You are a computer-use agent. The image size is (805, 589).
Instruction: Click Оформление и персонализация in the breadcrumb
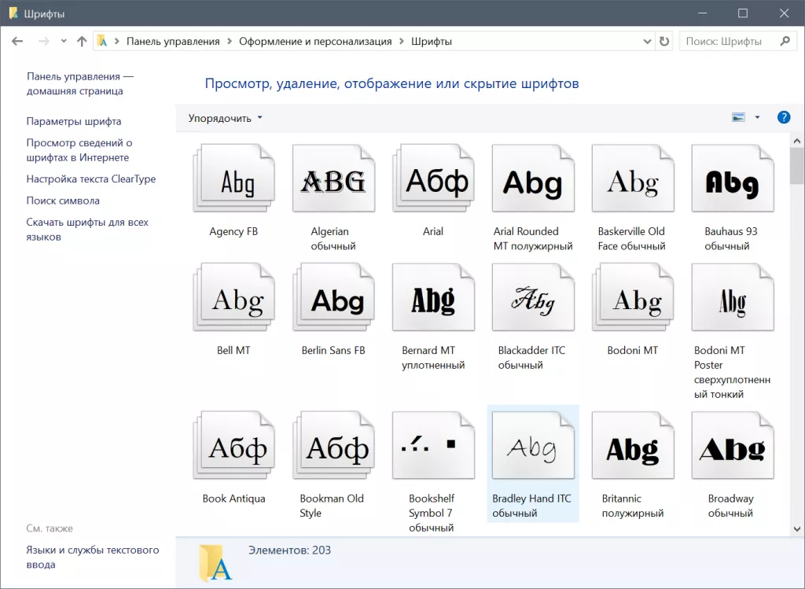pos(315,42)
